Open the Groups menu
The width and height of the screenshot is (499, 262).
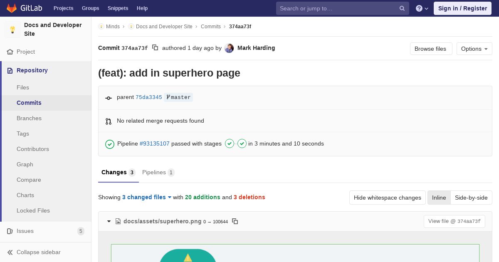click(90, 8)
